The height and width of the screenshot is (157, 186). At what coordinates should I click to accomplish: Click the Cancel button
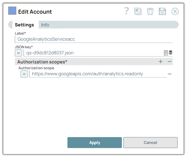coord(150,142)
